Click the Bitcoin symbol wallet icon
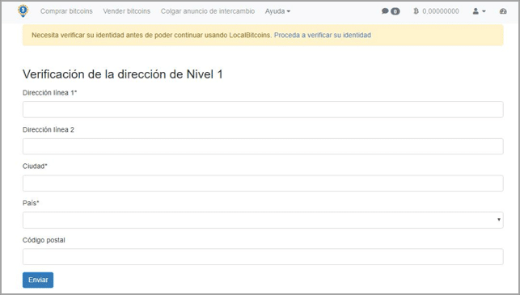 point(416,11)
